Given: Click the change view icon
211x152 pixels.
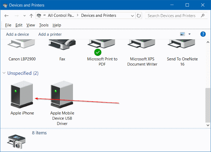Looking at the screenshot, I should tap(182, 34).
